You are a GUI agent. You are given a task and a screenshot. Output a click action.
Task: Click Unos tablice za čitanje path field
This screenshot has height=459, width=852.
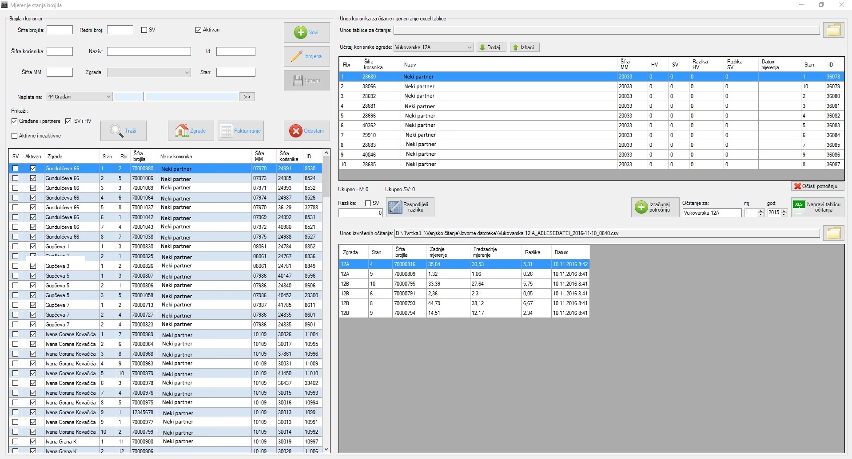click(x=606, y=30)
